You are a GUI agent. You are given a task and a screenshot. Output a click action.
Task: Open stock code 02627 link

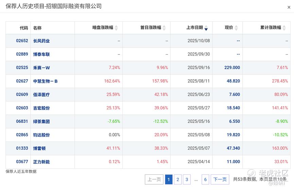pos(22,81)
